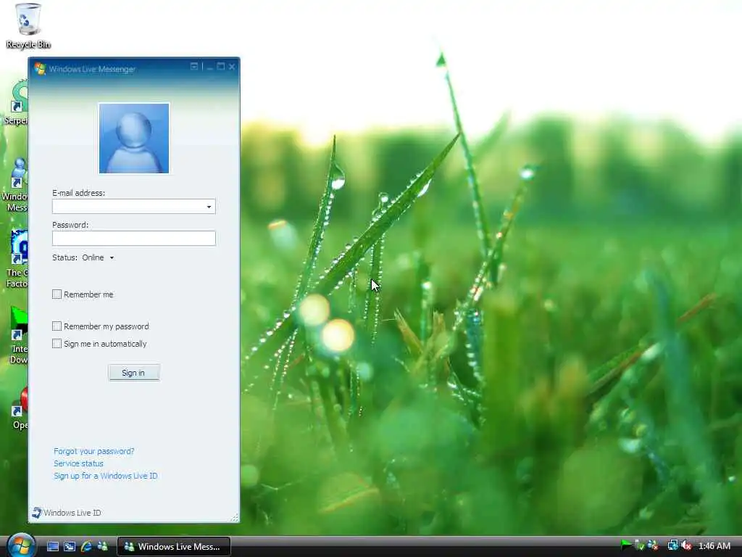This screenshot has width=742, height=557.
Task: Open the Windows Messenger desktop shortcut
Action: pos(16,184)
